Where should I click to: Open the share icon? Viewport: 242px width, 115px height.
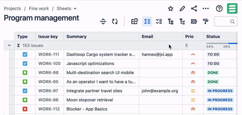pos(194,8)
